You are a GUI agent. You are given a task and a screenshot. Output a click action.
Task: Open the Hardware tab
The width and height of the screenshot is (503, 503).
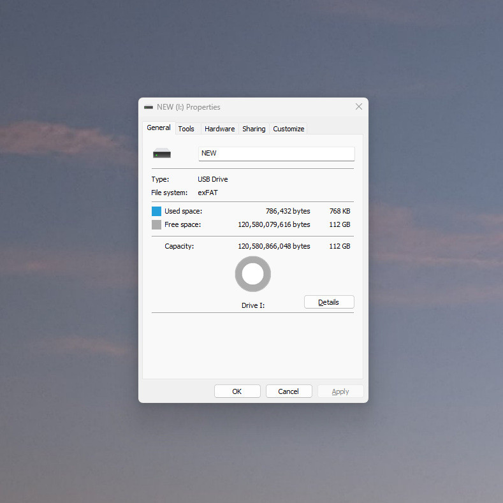(219, 129)
